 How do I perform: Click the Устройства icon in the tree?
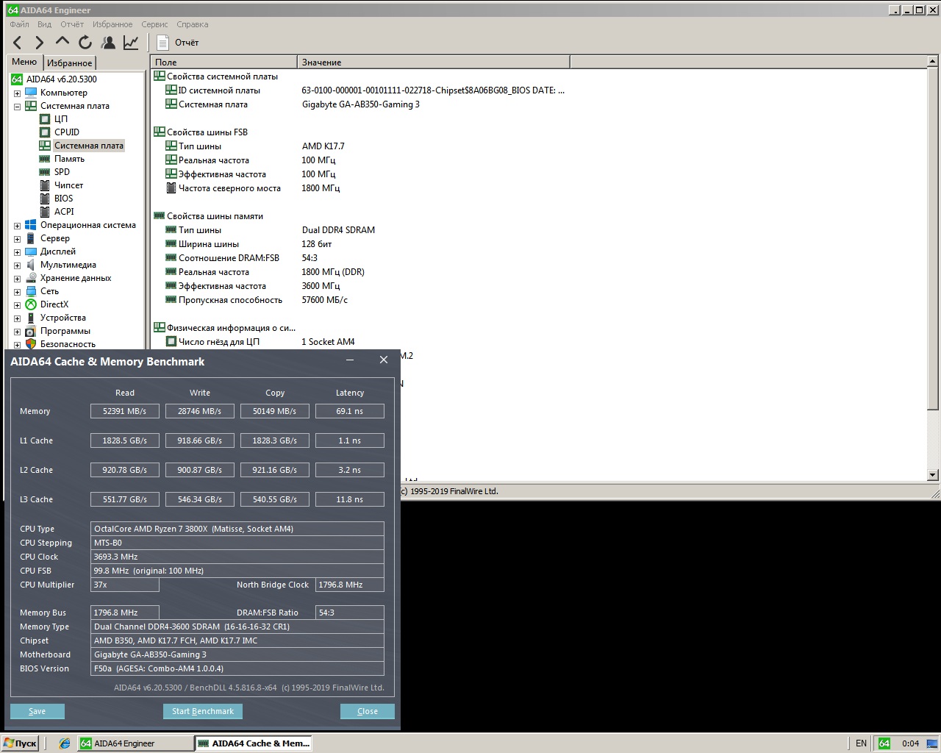pos(31,318)
